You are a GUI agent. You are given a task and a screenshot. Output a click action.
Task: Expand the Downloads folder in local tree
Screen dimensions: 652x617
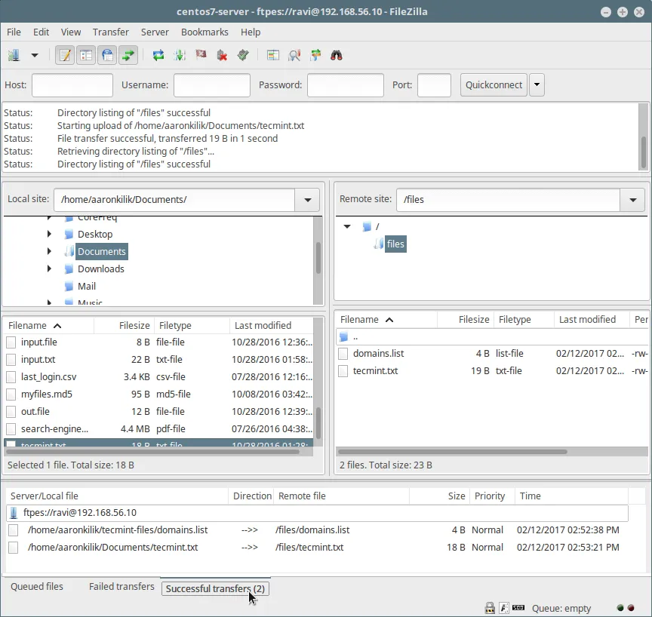50,269
